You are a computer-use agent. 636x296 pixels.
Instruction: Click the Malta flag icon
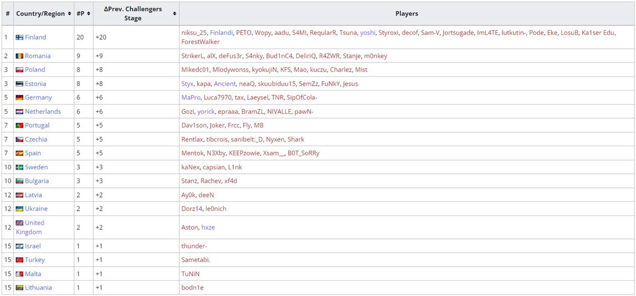pos(20,274)
